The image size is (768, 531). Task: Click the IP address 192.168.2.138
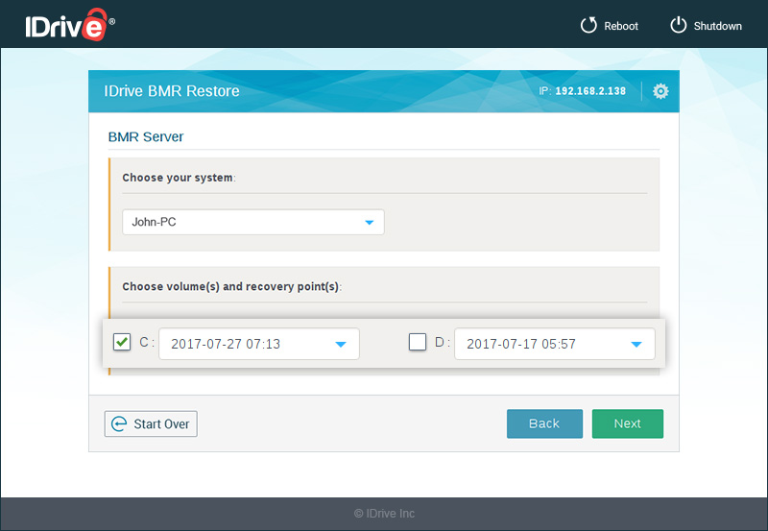coord(589,91)
